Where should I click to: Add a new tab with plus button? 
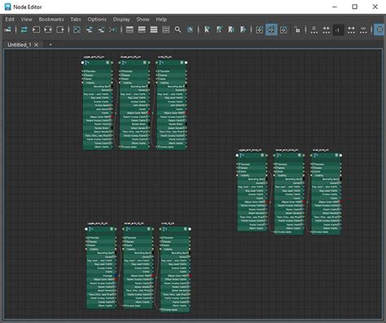[x=50, y=45]
